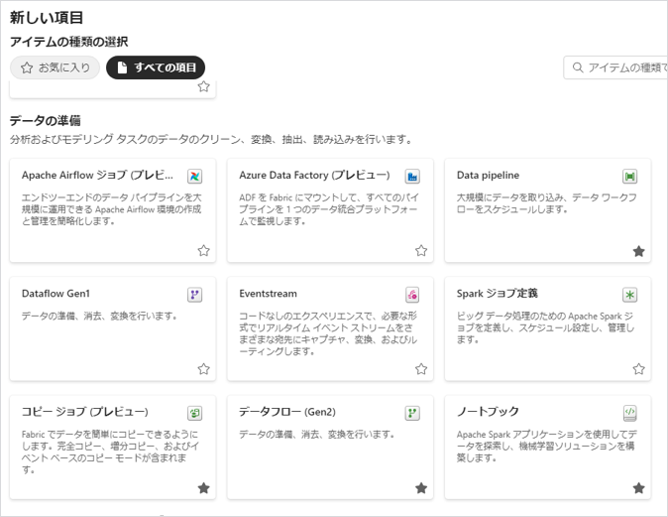Click the データフロー (Gen2) icon
This screenshot has height=517, width=668.
click(412, 413)
